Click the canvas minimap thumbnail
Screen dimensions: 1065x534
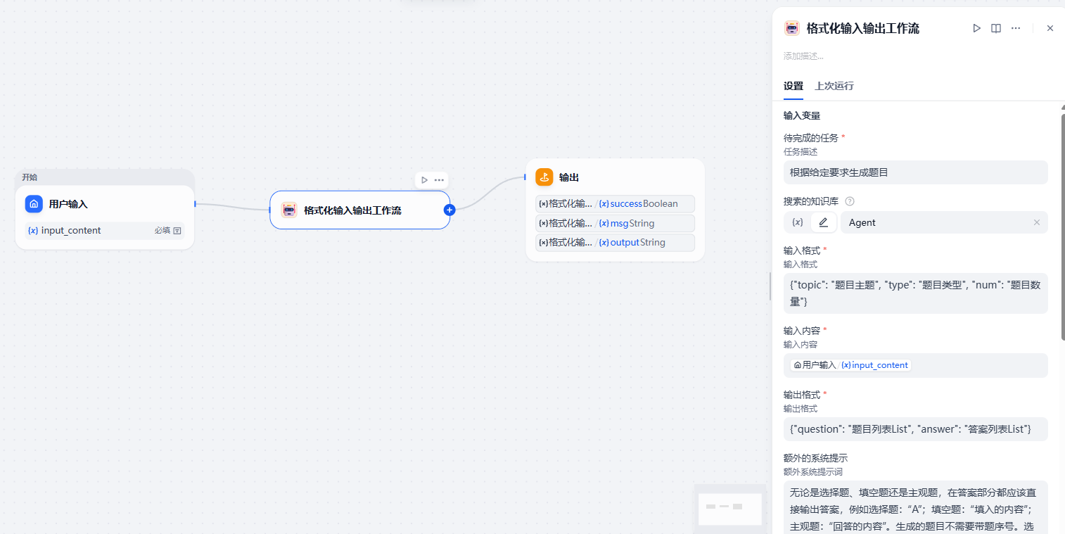coord(729,507)
